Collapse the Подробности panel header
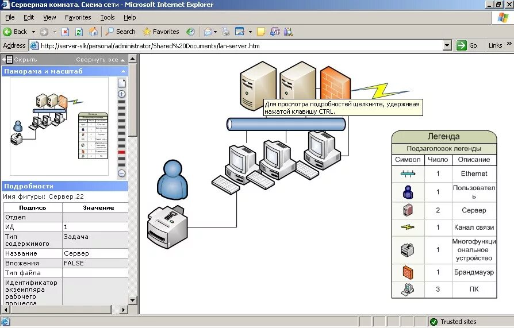The width and height of the screenshot is (514, 328). click(63, 186)
